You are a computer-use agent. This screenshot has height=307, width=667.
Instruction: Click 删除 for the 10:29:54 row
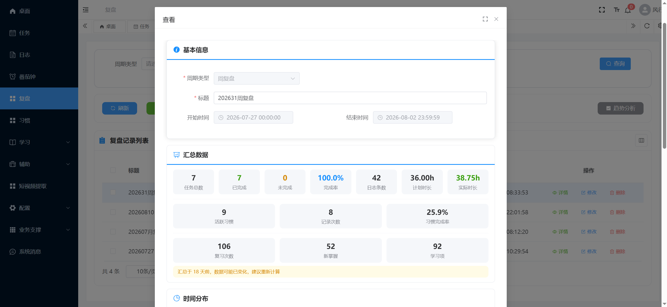tap(617, 252)
